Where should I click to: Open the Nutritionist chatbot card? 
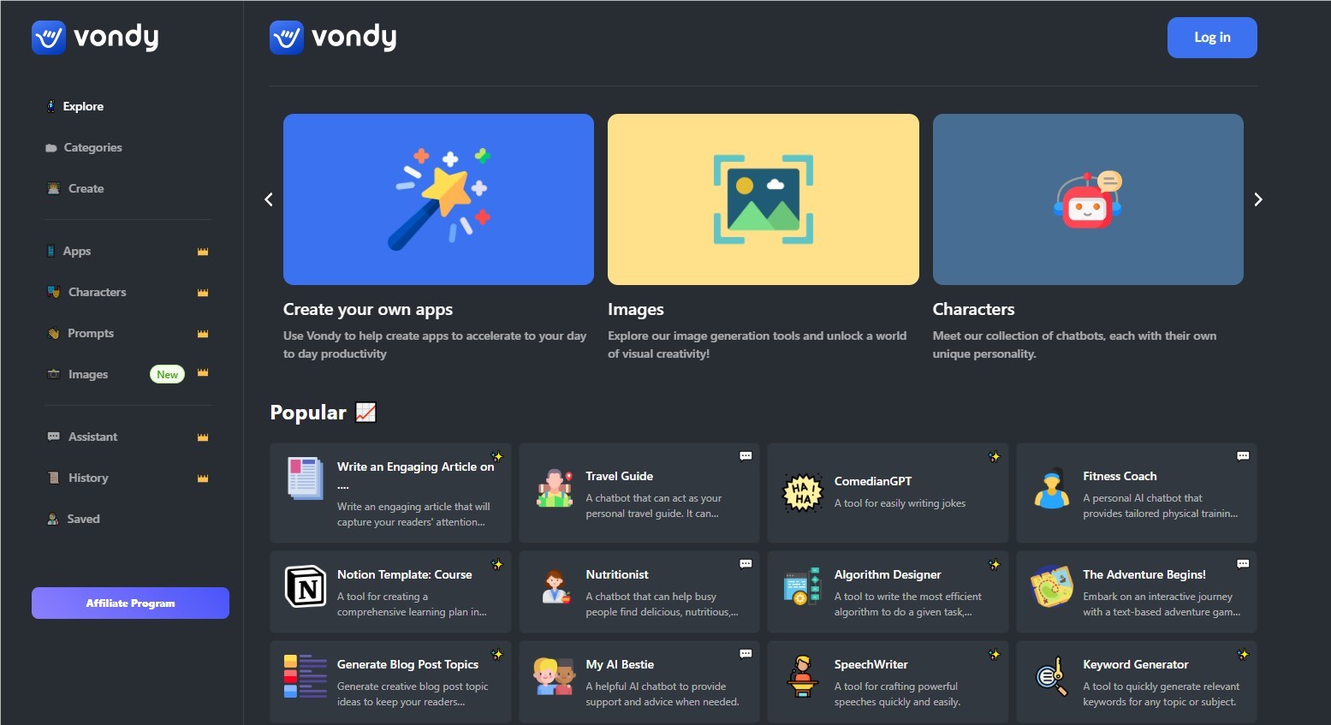pos(639,591)
